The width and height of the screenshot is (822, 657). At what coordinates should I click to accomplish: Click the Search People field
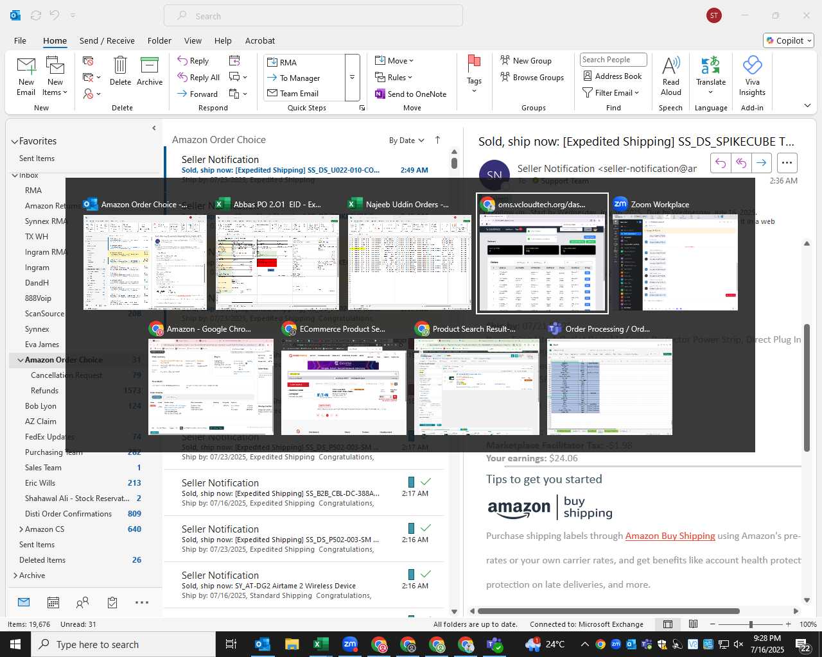click(x=613, y=60)
